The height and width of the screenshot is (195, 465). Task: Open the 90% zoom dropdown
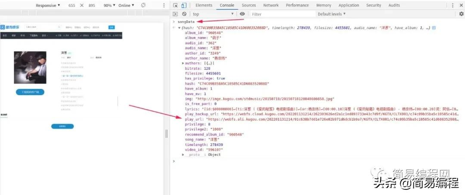(x=109, y=5)
